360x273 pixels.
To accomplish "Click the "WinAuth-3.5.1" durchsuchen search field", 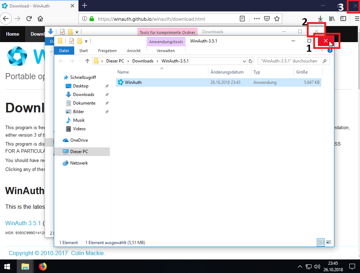I will [x=289, y=61].
